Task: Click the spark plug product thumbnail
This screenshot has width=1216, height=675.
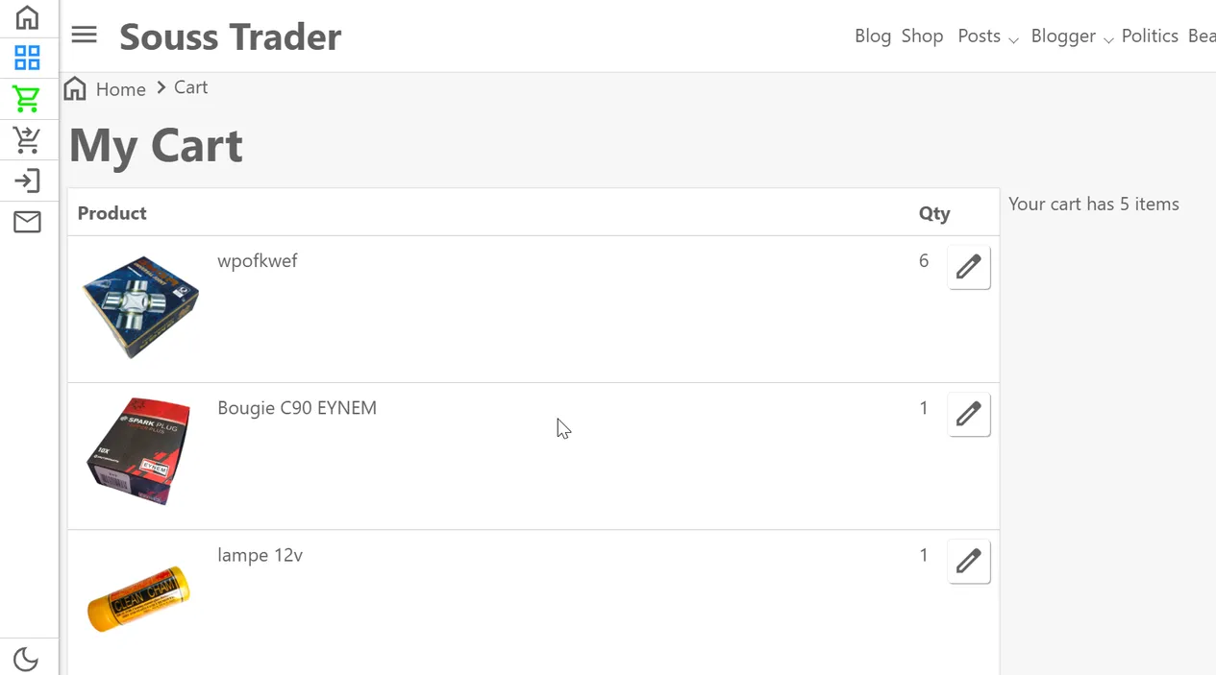Action: [x=139, y=450]
